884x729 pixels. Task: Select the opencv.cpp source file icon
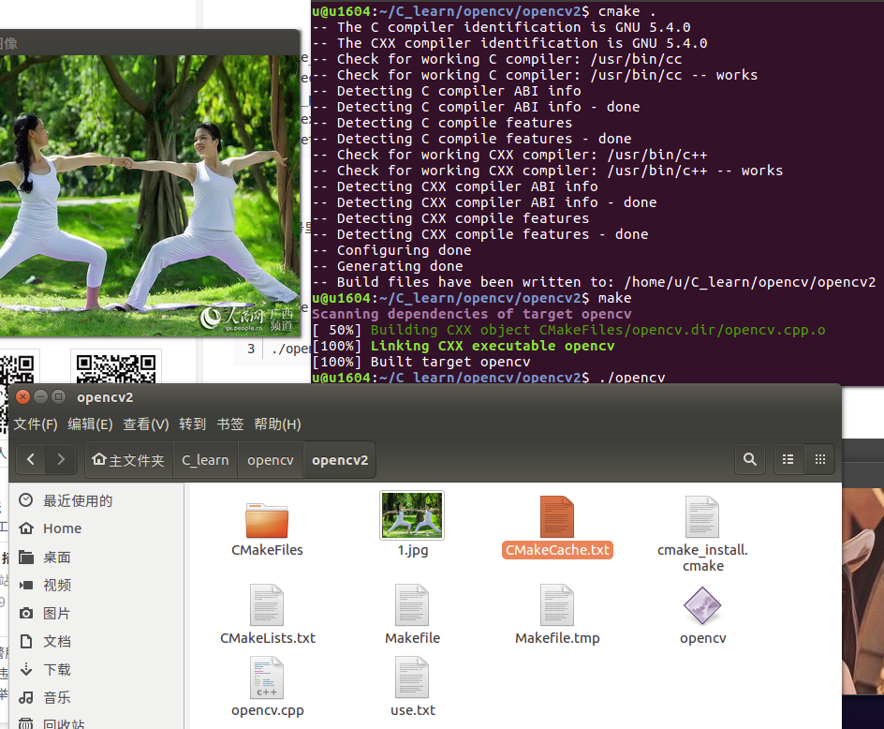pos(267,677)
